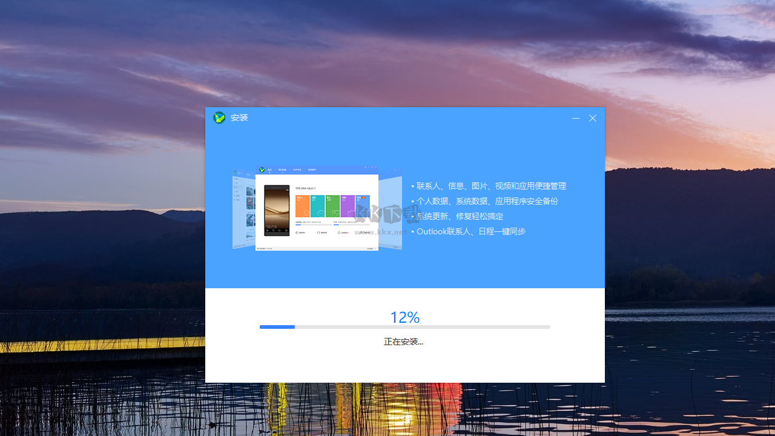Click the feature bullet about Outlook 联系人 sync
Image resolution: width=775 pixels, height=436 pixels.
(x=471, y=231)
